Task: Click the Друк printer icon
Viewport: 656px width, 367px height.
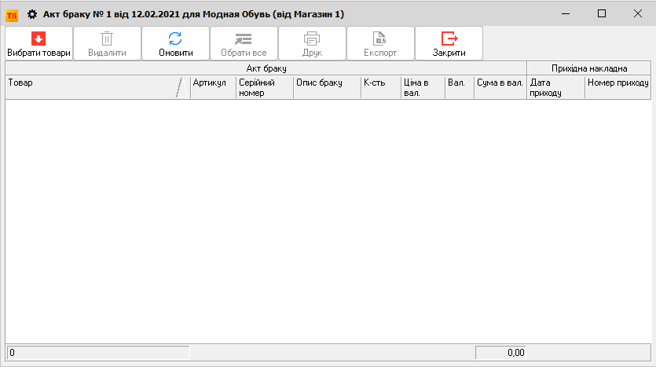Action: point(312,39)
